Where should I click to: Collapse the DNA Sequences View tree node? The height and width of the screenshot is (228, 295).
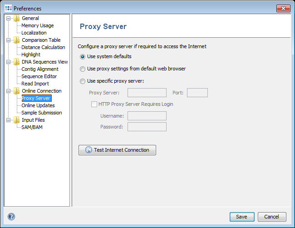tap(8, 62)
